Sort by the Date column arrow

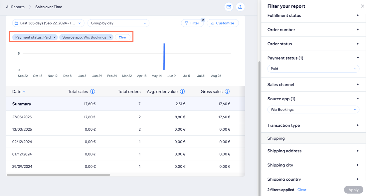[24, 92]
